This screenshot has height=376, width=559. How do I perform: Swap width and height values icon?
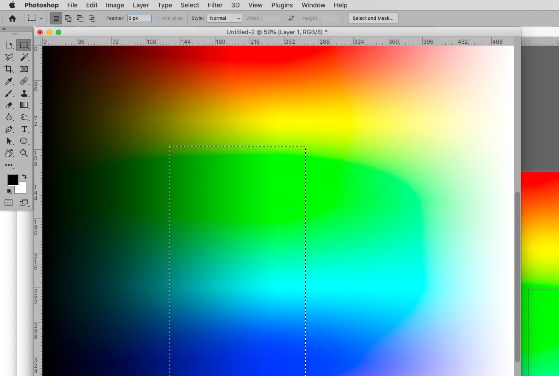(x=291, y=18)
